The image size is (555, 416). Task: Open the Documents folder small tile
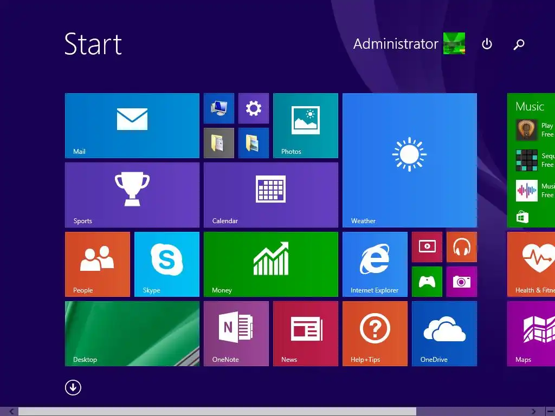[x=219, y=143]
